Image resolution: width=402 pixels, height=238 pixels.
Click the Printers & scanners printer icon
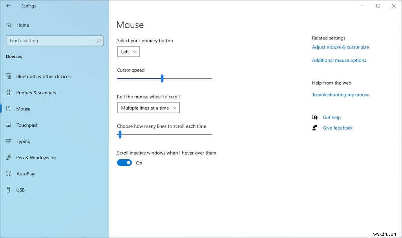coord(9,92)
